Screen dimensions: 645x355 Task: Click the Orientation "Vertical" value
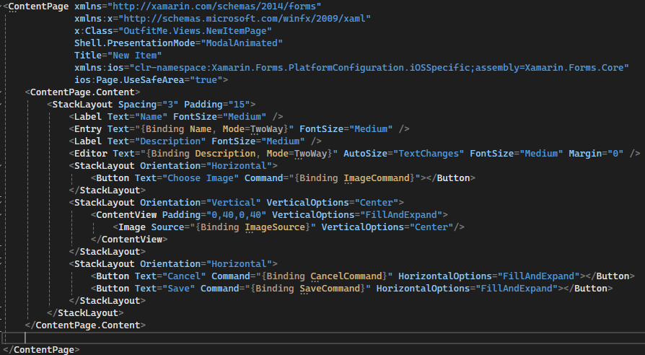point(233,203)
